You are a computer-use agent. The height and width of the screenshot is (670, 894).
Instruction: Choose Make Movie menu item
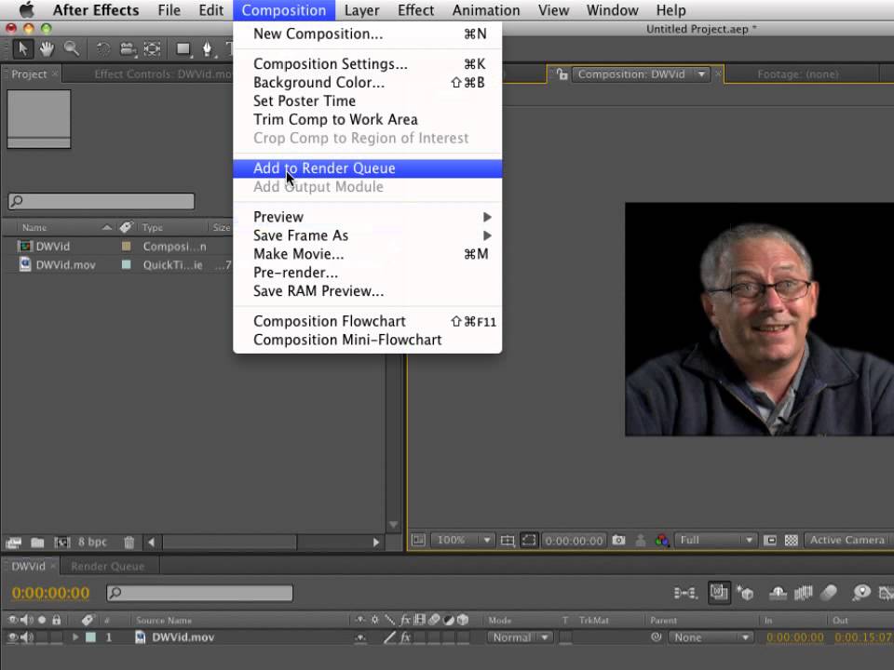coord(367,254)
